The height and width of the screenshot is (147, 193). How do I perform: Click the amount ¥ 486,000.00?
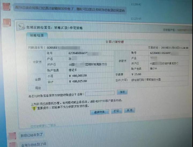78,76
